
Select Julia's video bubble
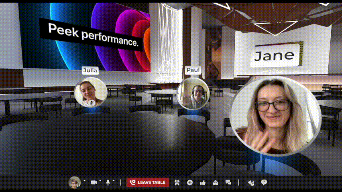click(x=91, y=92)
